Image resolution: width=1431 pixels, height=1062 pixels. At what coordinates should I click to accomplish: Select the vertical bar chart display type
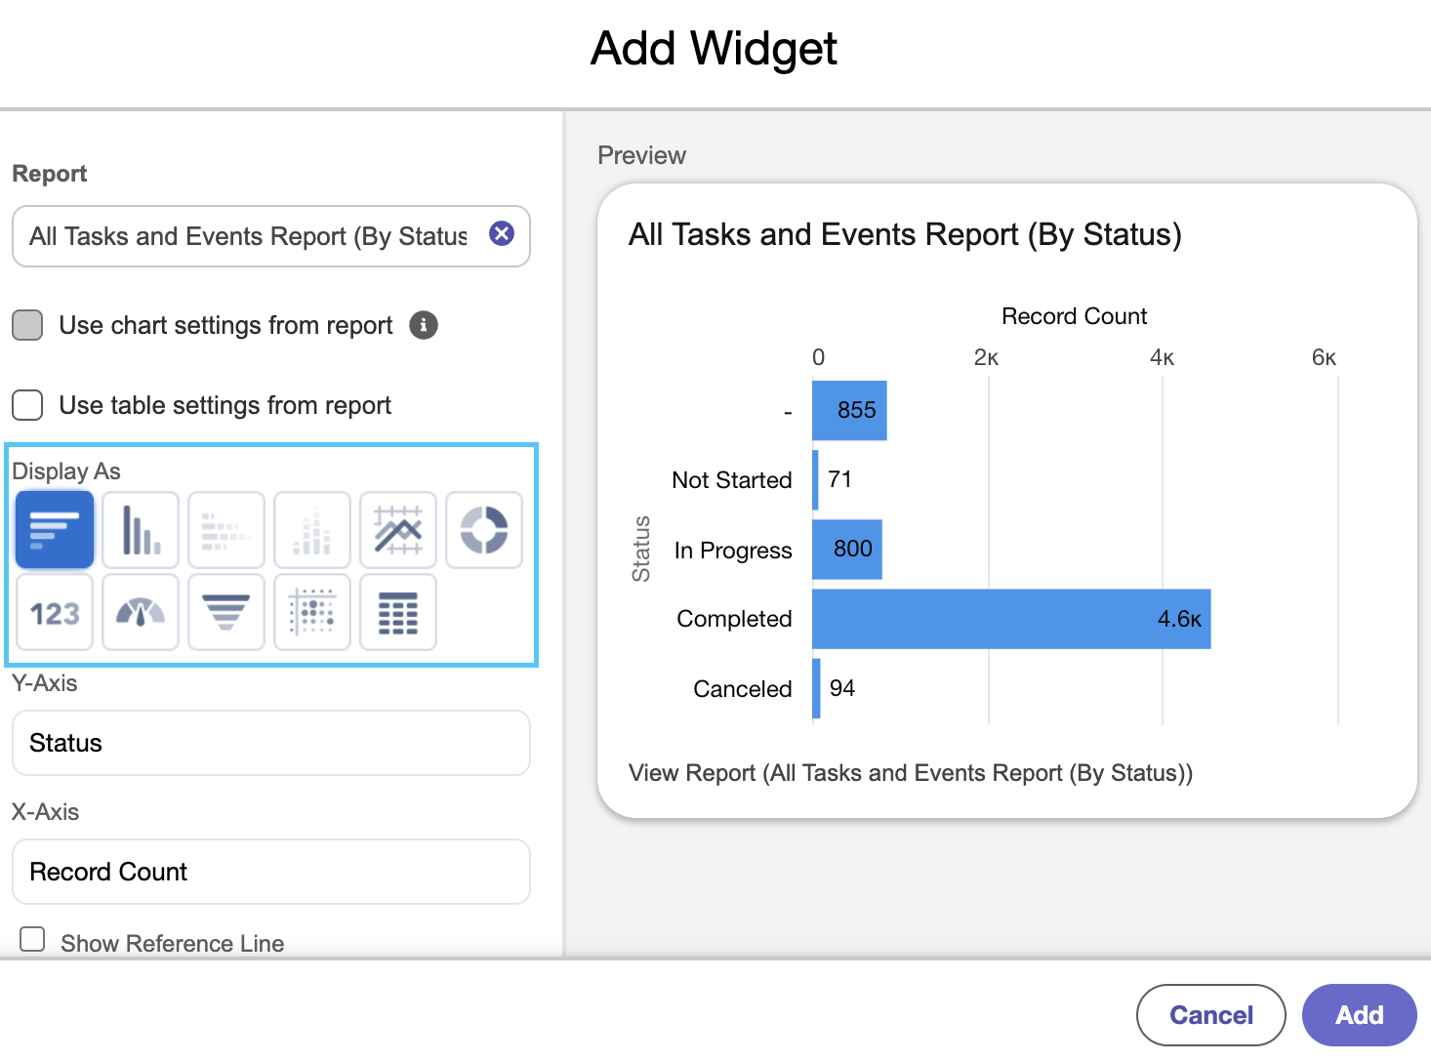pyautogui.click(x=141, y=530)
